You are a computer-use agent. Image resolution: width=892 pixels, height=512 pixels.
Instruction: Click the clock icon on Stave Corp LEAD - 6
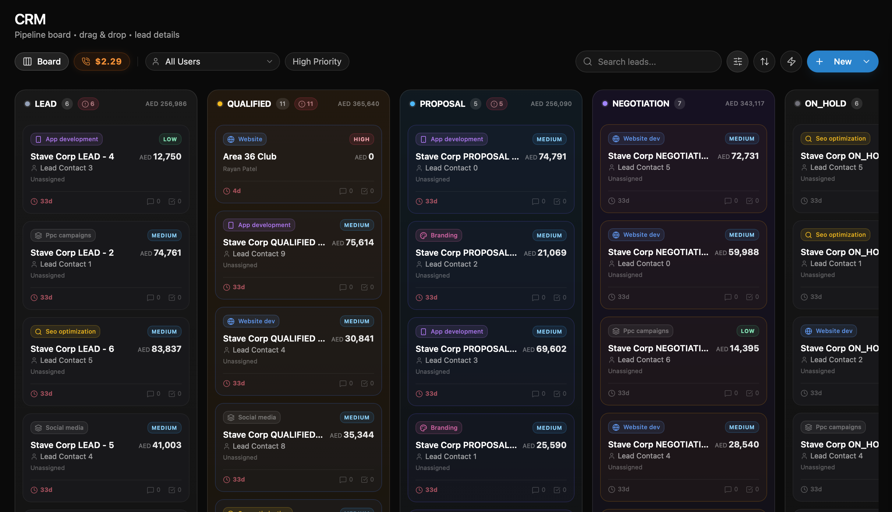click(x=34, y=394)
